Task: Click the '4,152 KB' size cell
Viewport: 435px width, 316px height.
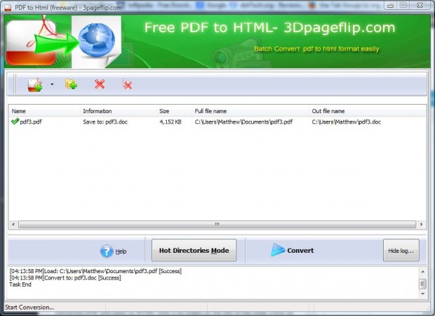Action: (x=170, y=122)
